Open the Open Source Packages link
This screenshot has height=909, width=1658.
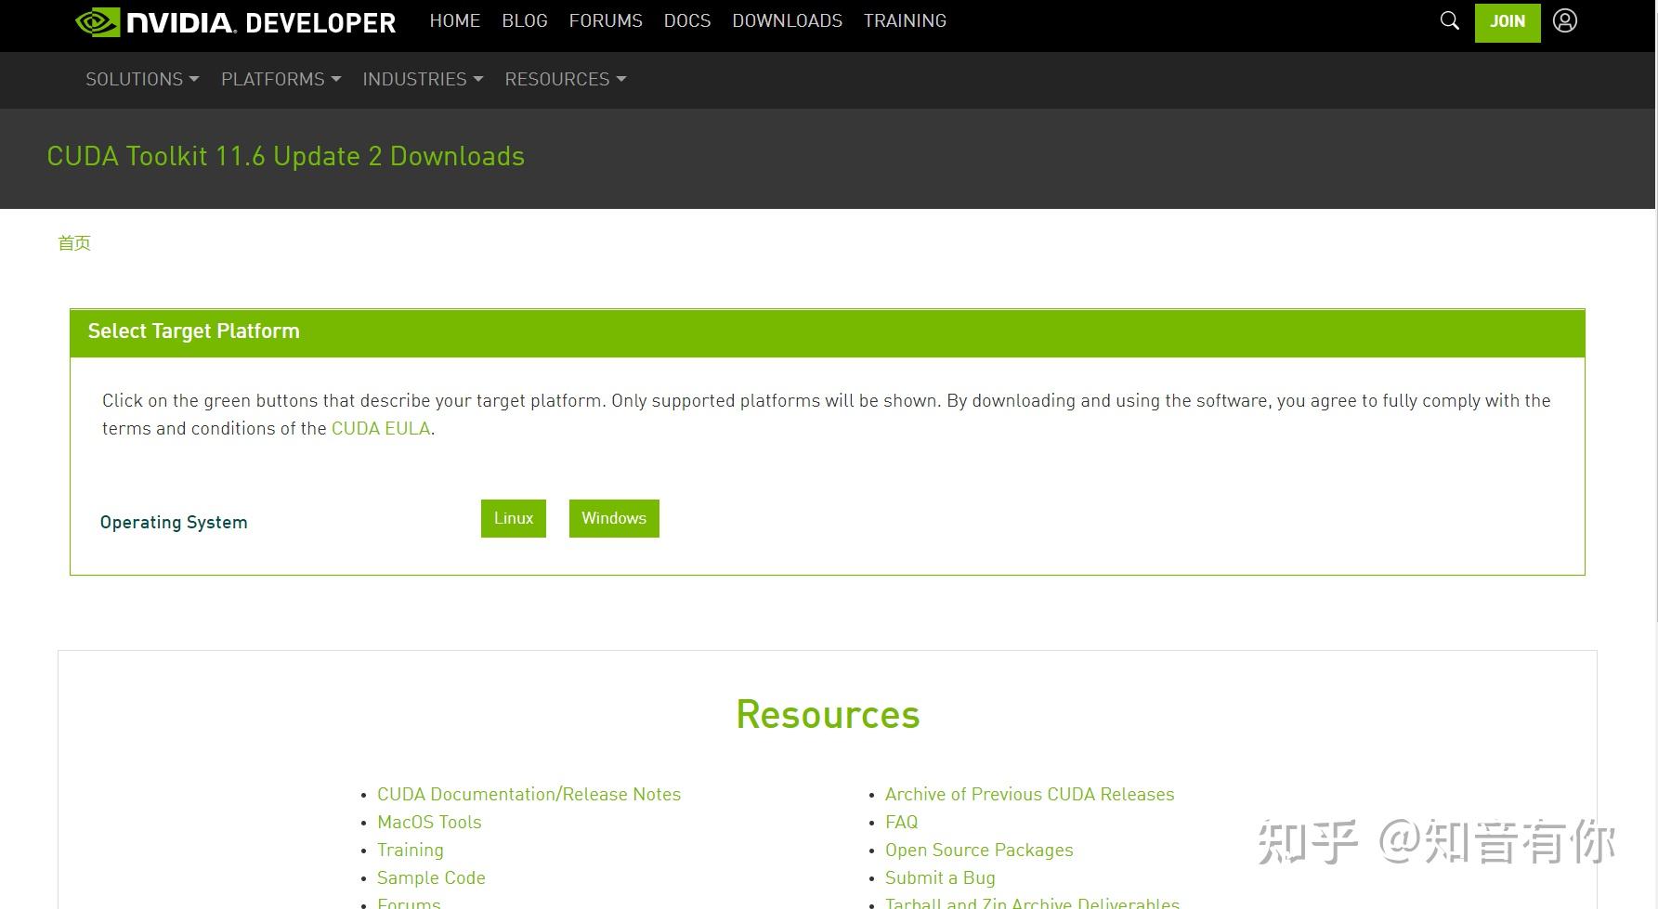979,850
